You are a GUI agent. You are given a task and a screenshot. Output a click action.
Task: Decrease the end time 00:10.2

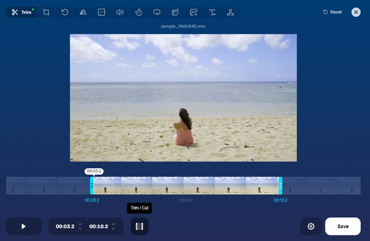click(113, 229)
